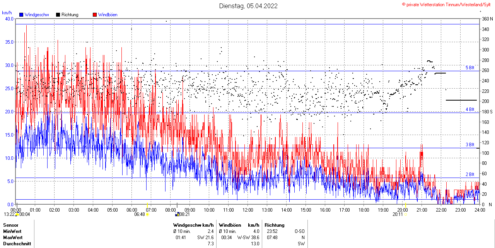Click the 01:00 time axis label
The height and width of the screenshot is (248, 495).
click(35, 210)
